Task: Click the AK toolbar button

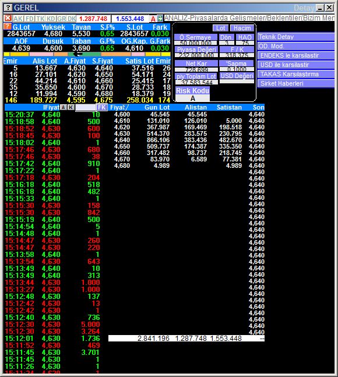Action: point(18,19)
